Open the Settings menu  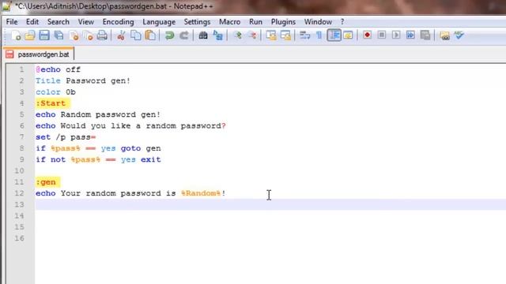[197, 22]
